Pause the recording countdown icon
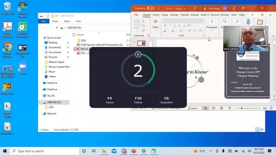The height and width of the screenshot is (155, 276). (138, 54)
